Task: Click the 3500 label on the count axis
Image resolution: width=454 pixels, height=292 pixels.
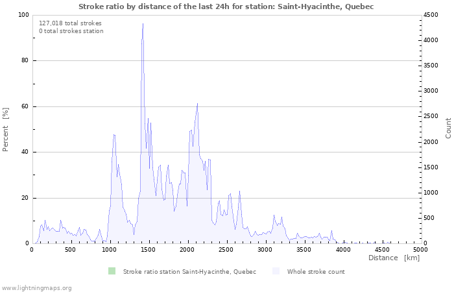Action: click(431, 66)
